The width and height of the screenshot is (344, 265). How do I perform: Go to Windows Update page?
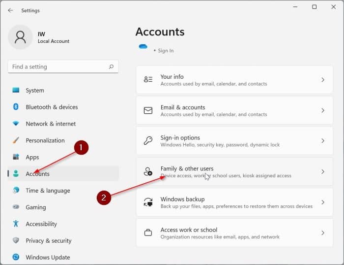[63, 257]
